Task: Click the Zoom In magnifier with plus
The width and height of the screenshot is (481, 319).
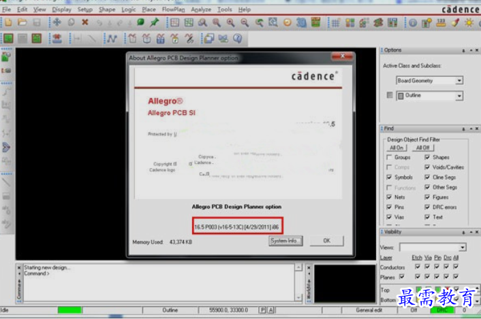Action: (x=230, y=22)
